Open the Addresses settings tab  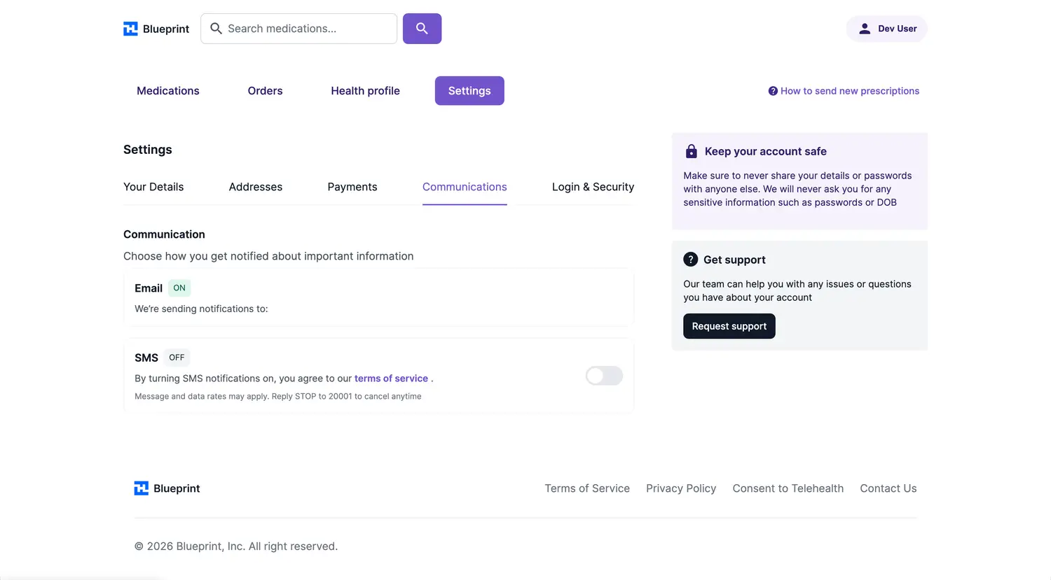point(255,187)
